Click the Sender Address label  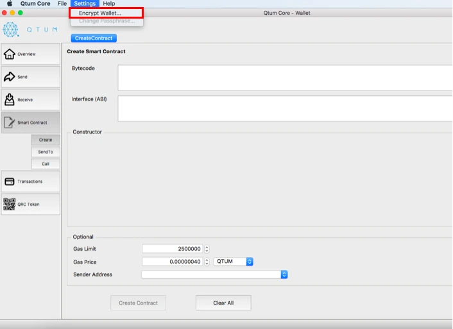coord(93,274)
